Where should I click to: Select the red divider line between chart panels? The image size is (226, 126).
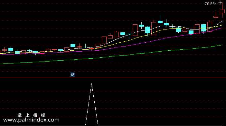[113, 77]
